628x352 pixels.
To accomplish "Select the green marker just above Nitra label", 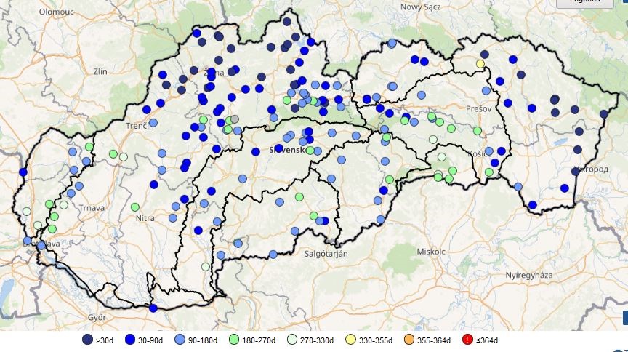I will [x=135, y=207].
